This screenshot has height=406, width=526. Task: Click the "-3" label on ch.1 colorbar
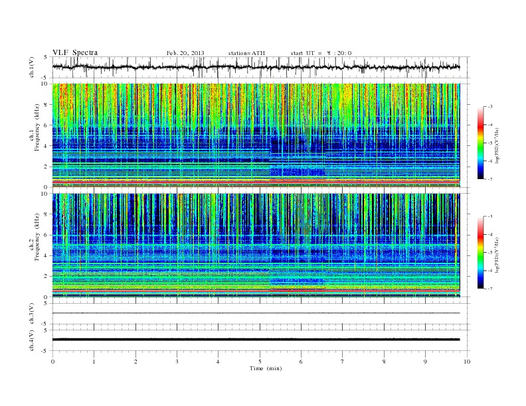(x=489, y=107)
